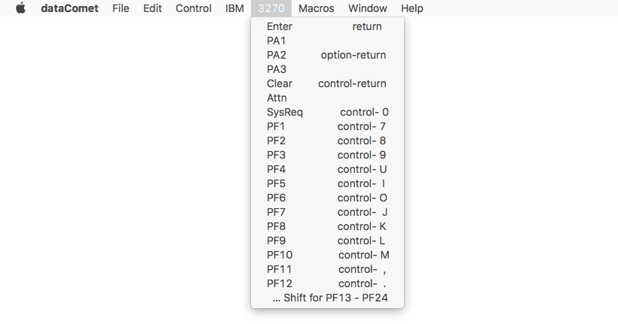Open the Window menu
The height and width of the screenshot is (324, 618).
(368, 8)
